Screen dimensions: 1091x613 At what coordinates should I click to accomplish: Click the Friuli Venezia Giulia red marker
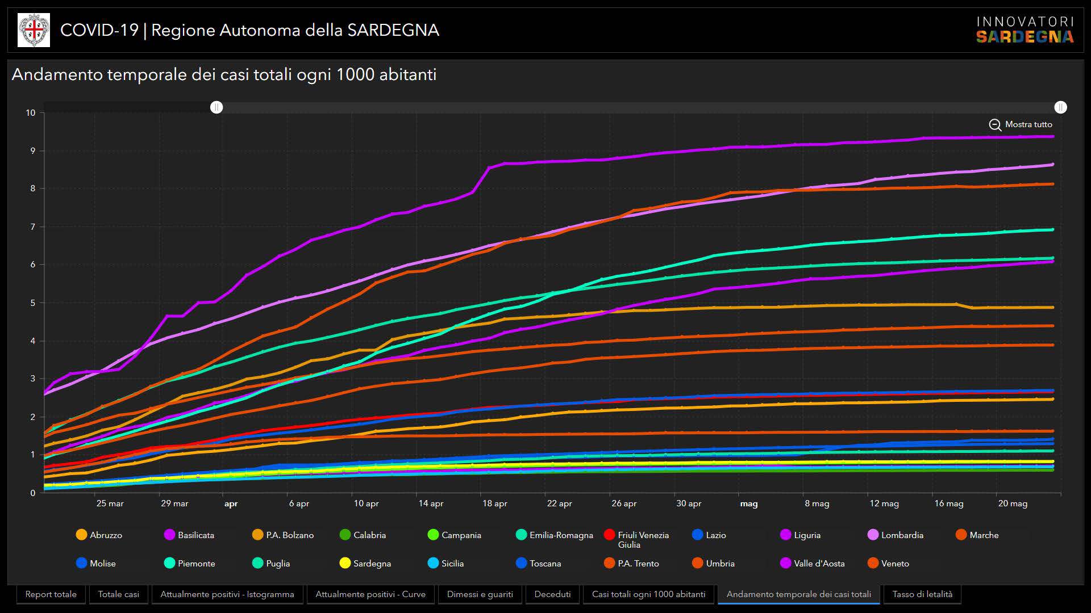coord(610,535)
